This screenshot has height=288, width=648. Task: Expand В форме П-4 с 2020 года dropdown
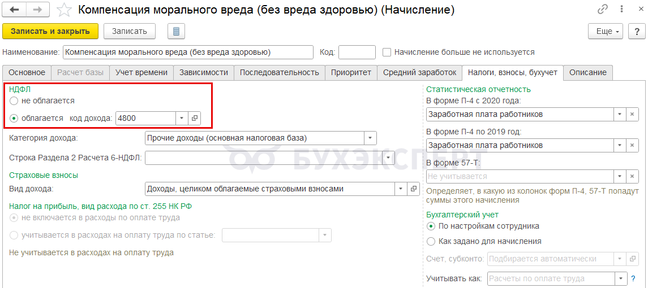tap(620, 114)
